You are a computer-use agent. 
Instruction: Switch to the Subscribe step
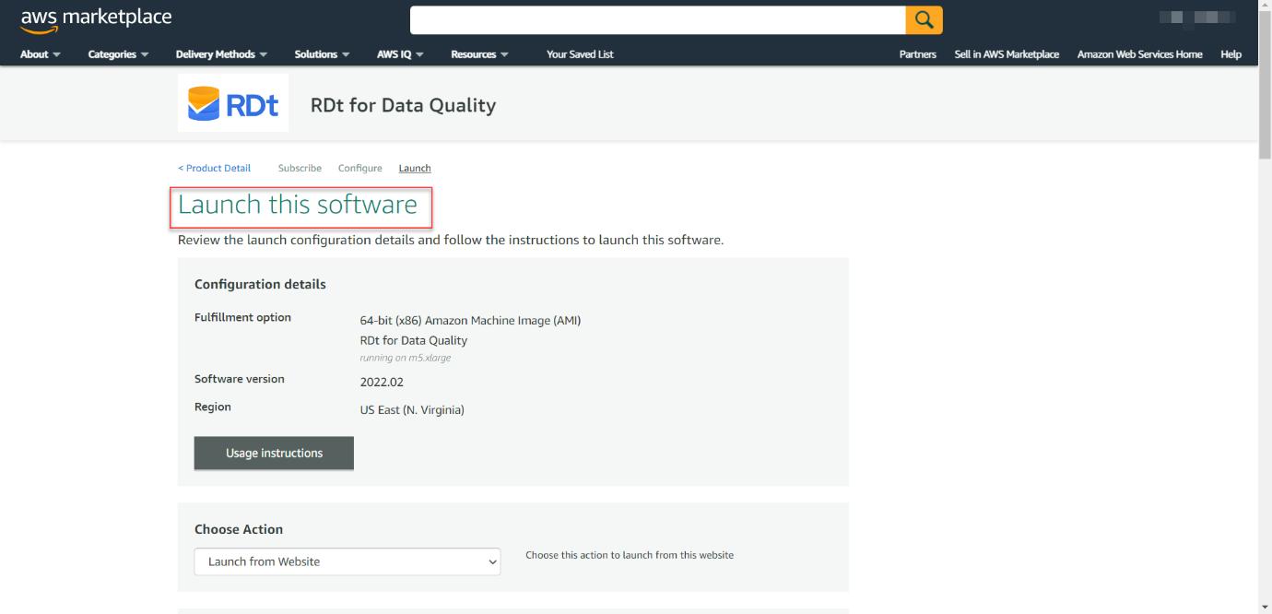300,168
